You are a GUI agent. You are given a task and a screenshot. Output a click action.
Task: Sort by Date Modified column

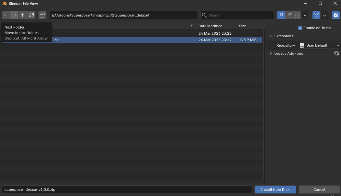[210, 26]
